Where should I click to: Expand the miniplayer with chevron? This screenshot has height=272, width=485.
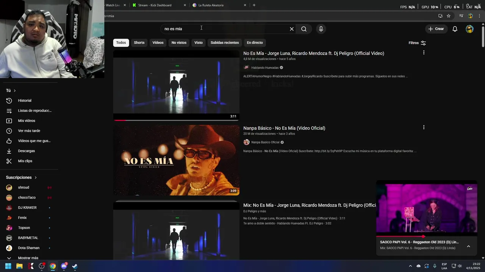pos(468,246)
